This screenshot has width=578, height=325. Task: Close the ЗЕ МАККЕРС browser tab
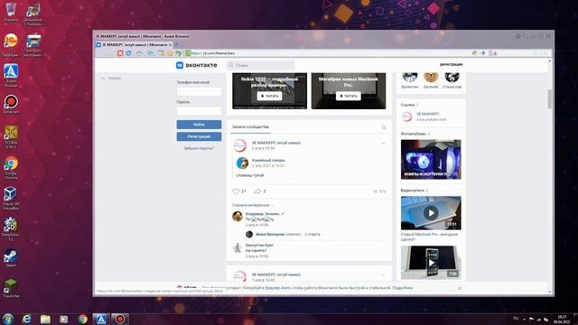point(170,44)
